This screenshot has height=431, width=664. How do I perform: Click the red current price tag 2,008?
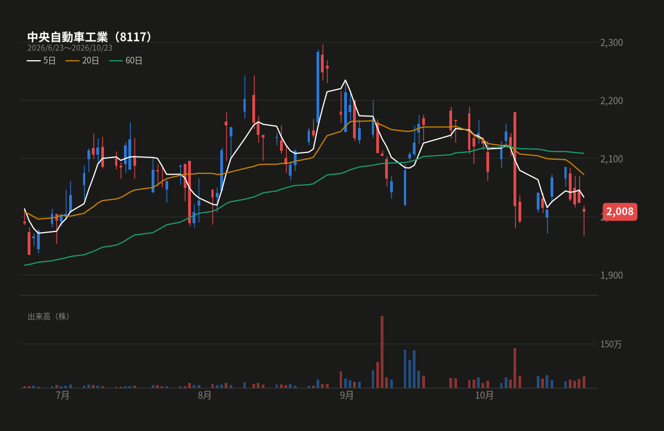[620, 212]
